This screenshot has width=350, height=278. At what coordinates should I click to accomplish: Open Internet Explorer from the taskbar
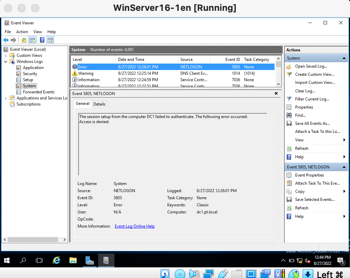[57, 260]
